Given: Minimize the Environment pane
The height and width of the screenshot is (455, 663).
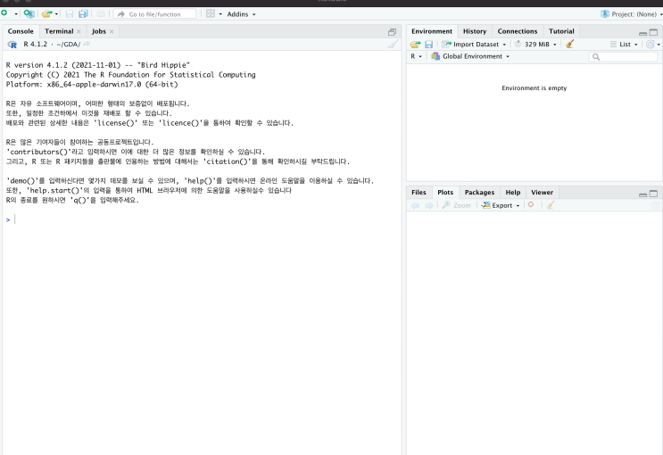Looking at the screenshot, I should coord(642,32).
